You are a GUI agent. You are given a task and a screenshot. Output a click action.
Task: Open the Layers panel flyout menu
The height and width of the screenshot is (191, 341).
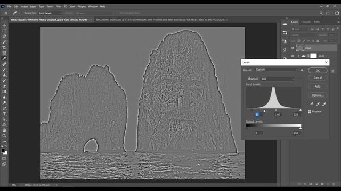[338, 22]
